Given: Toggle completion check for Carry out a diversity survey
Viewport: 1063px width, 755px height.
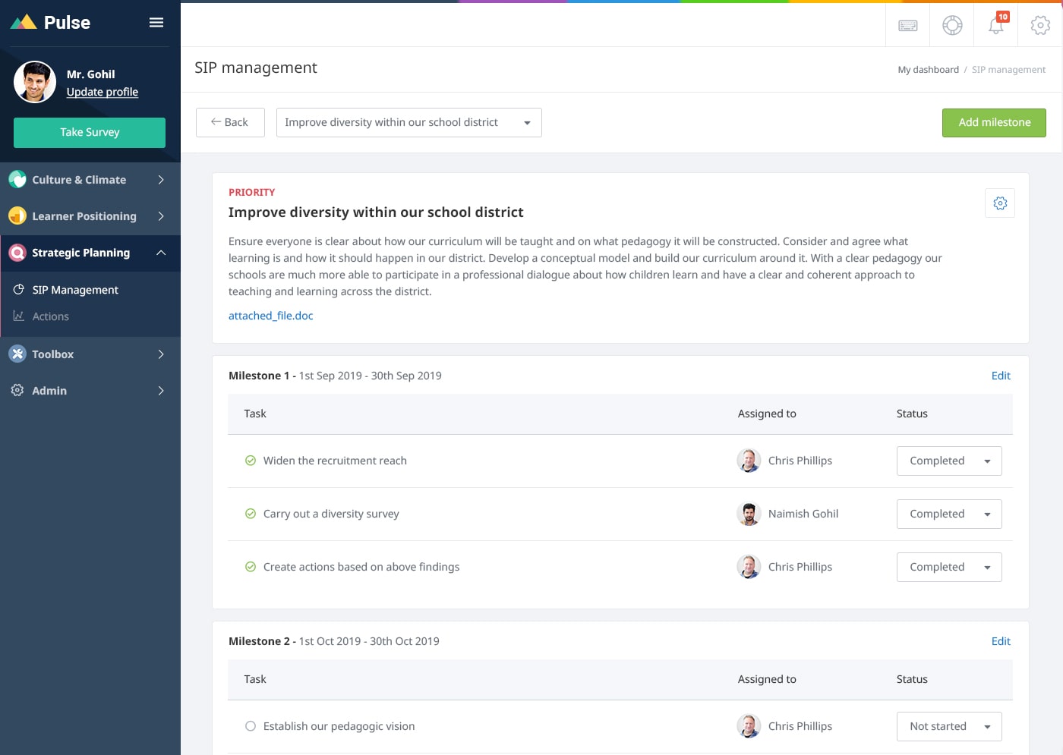Looking at the screenshot, I should click(251, 514).
